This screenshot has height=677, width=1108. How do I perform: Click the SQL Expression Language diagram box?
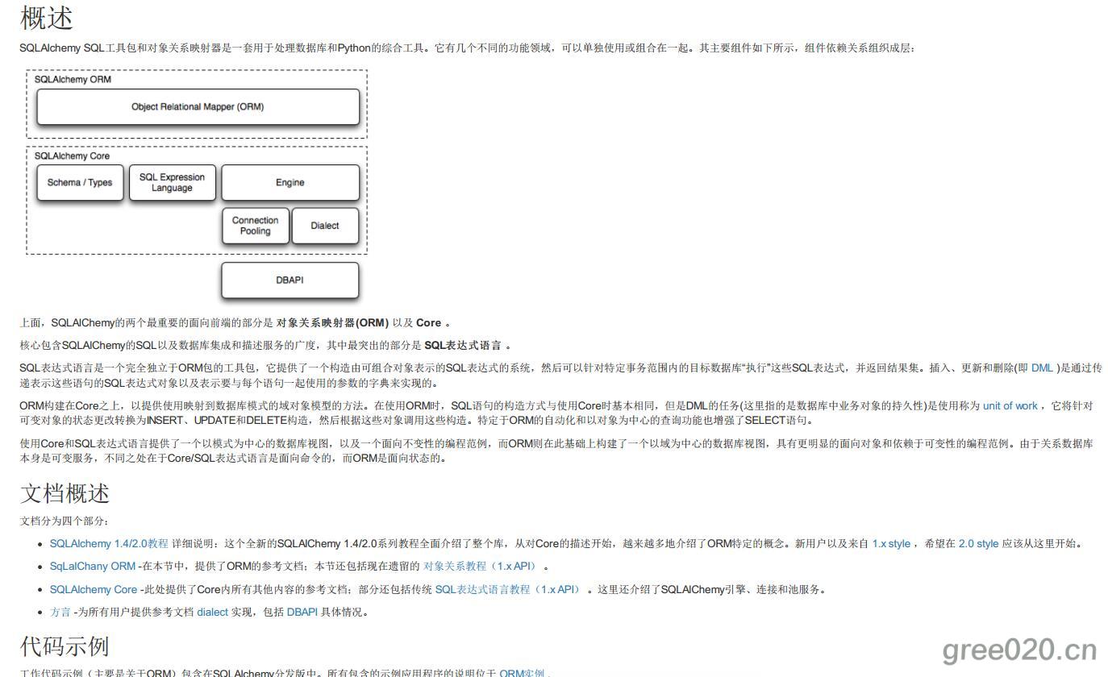click(172, 182)
